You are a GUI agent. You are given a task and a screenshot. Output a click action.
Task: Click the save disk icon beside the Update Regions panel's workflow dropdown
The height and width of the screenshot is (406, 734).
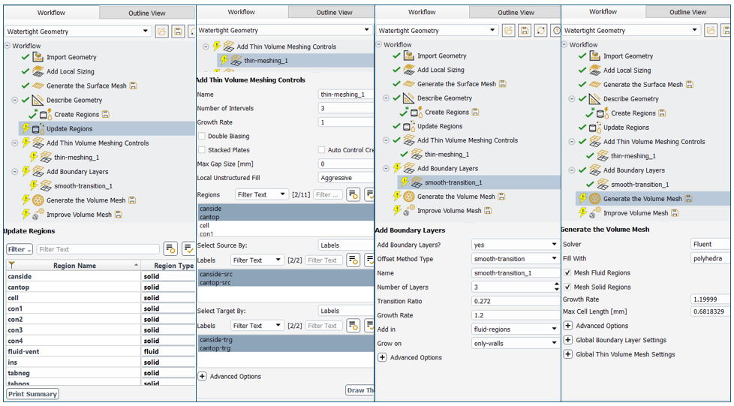point(178,32)
